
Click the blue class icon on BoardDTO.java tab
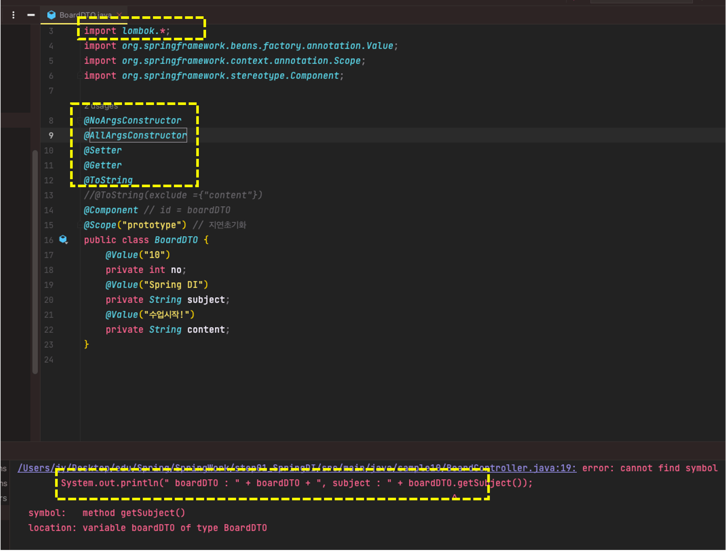pos(51,15)
